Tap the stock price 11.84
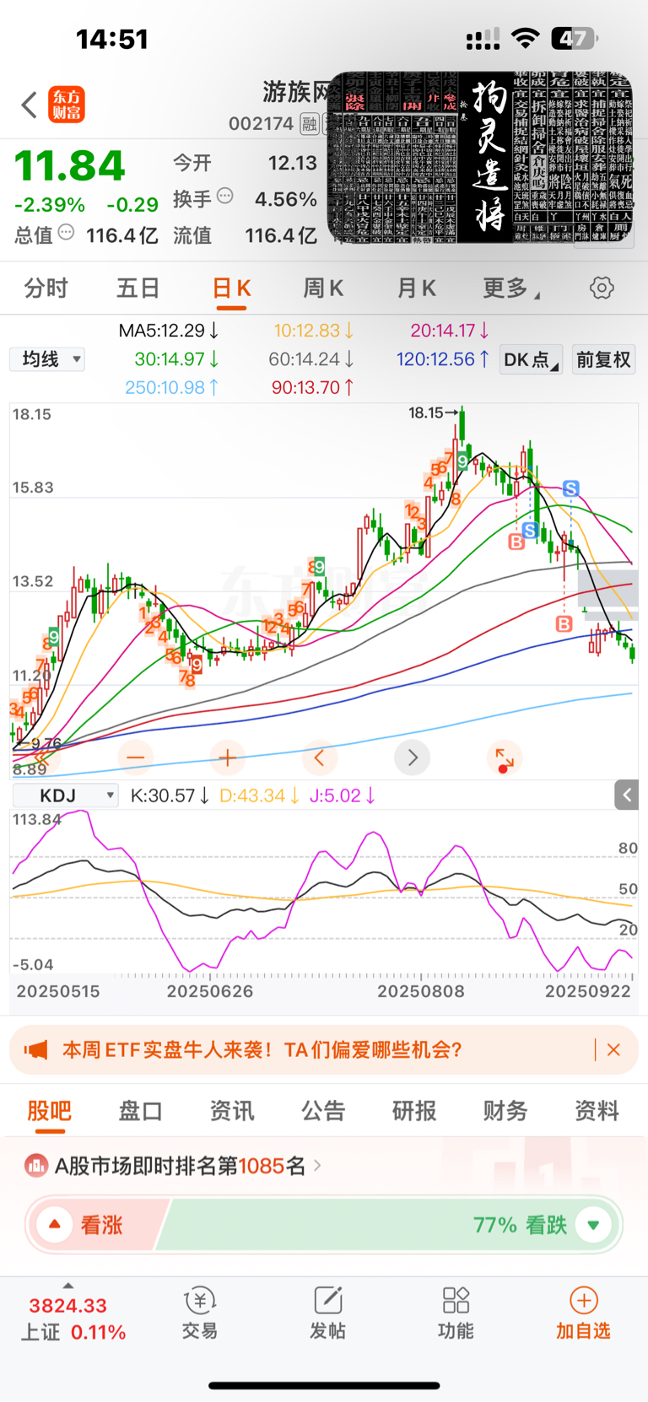This screenshot has height=1402, width=648. coord(70,166)
